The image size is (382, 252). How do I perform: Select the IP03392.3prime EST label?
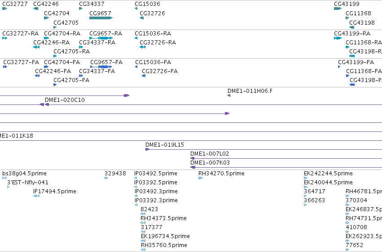click(156, 200)
